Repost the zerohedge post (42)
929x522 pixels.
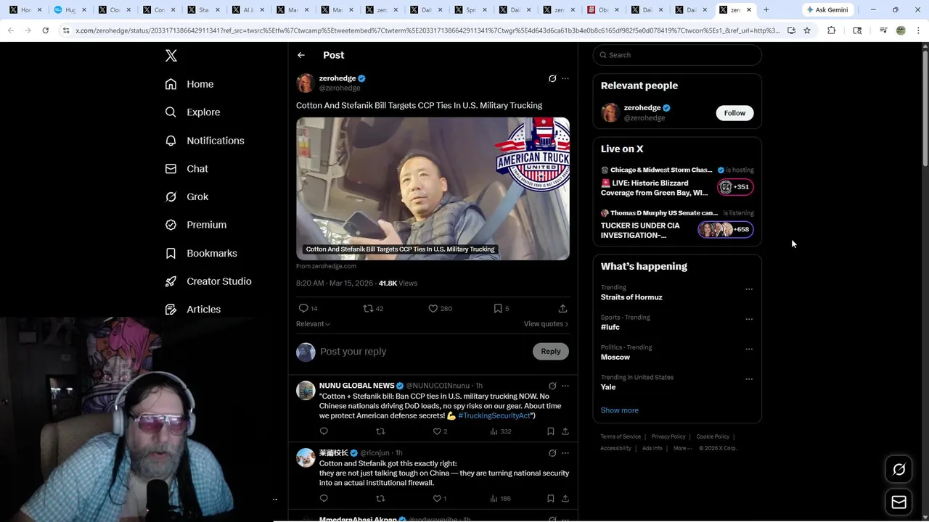369,308
